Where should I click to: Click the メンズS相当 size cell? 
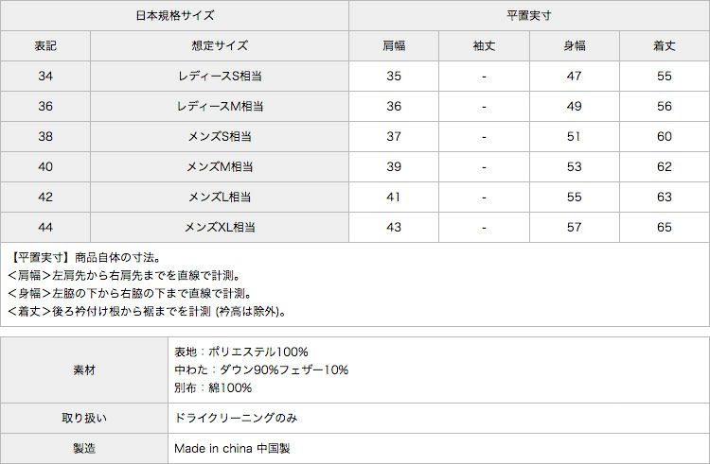[220, 137]
